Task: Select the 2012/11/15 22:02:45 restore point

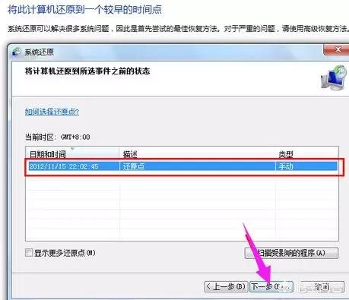Action: [182, 166]
